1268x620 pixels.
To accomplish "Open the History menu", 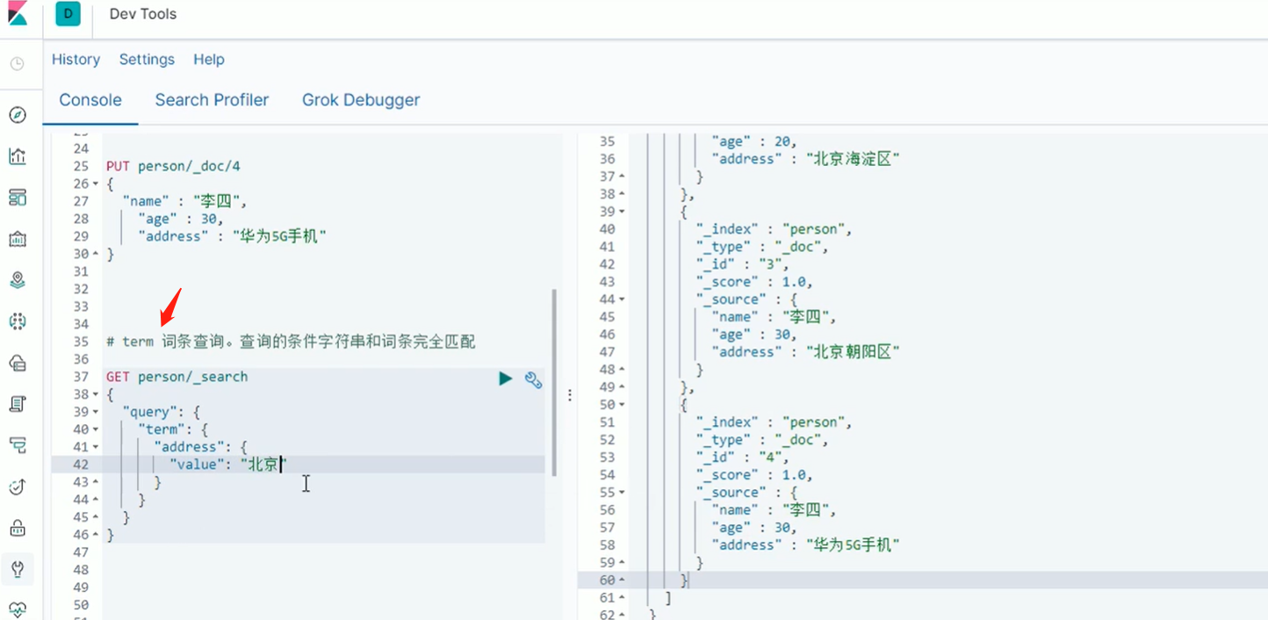I will click(76, 60).
